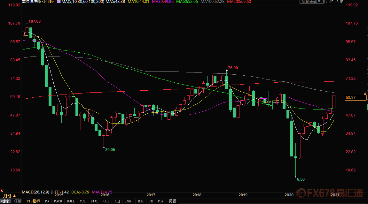Viewport: 368px width, 204px height.
Task: Click the current price tag 60.57
Action: [x=355, y=98]
